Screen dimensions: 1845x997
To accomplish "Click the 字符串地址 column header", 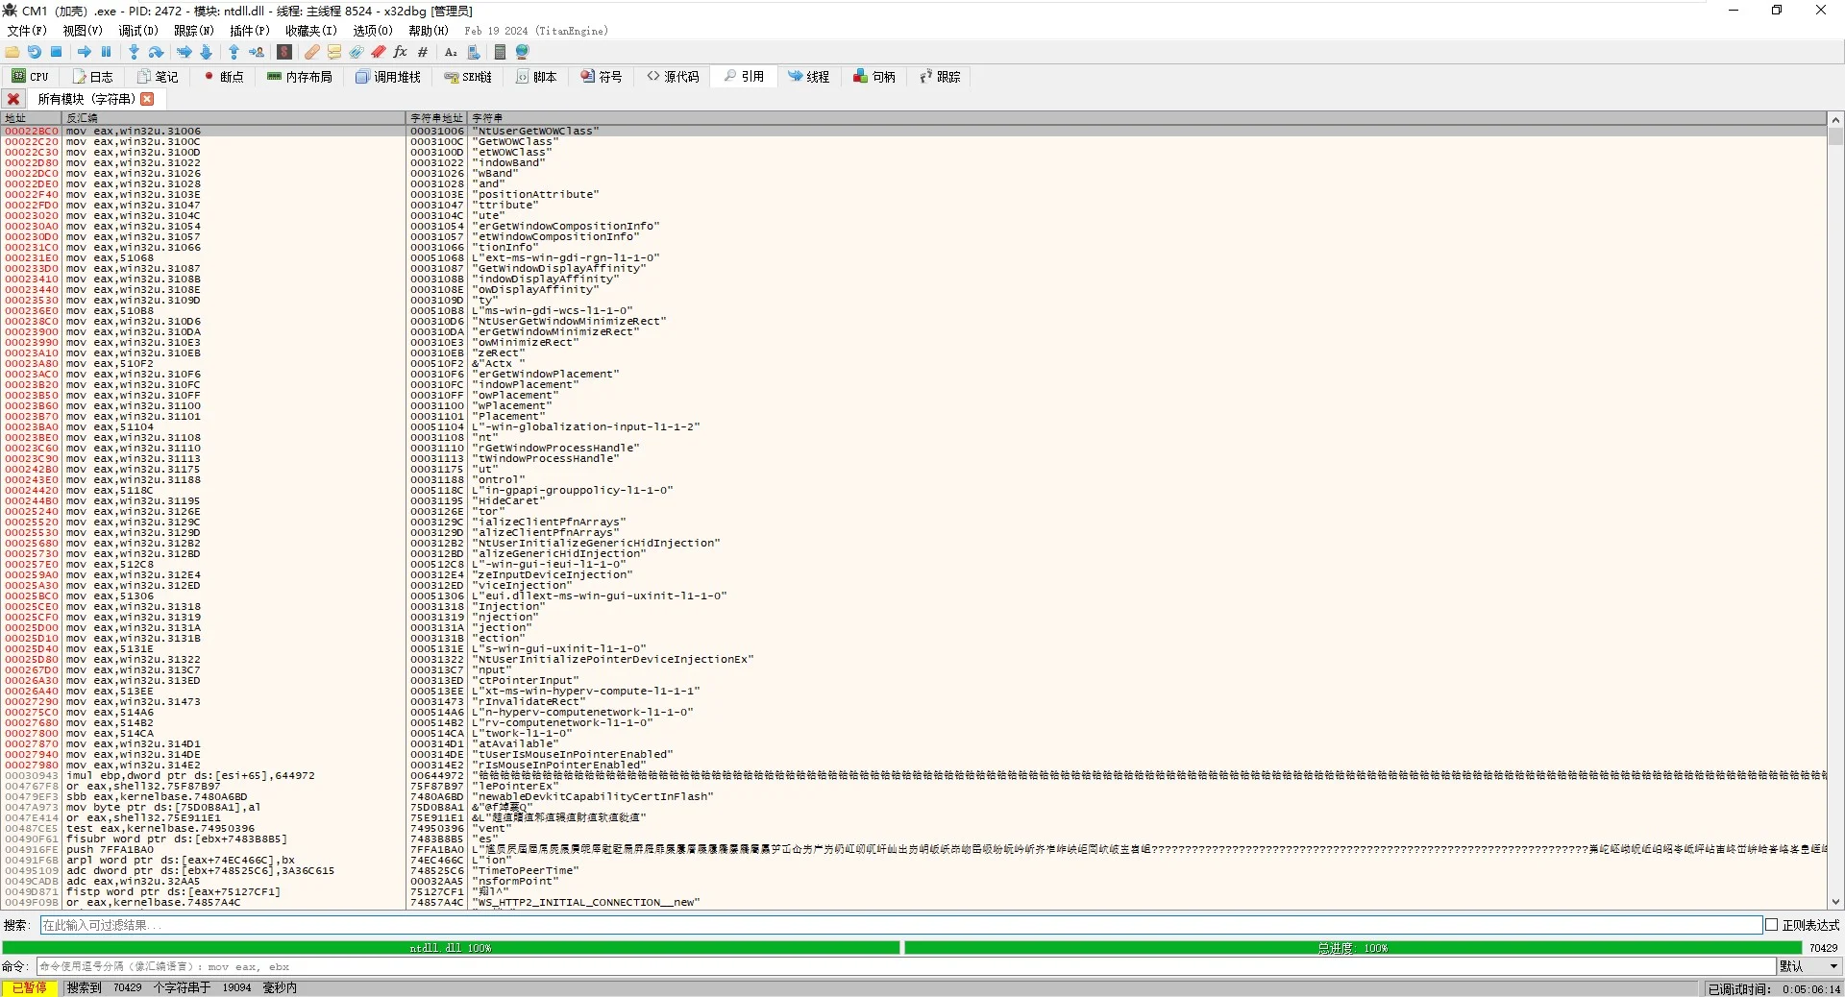I will [437, 118].
